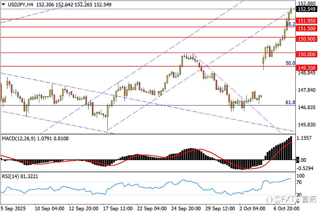This screenshot has height=213, width=320.
Task: Click the 24 Sep 20:00 time label
Action: [186, 209]
